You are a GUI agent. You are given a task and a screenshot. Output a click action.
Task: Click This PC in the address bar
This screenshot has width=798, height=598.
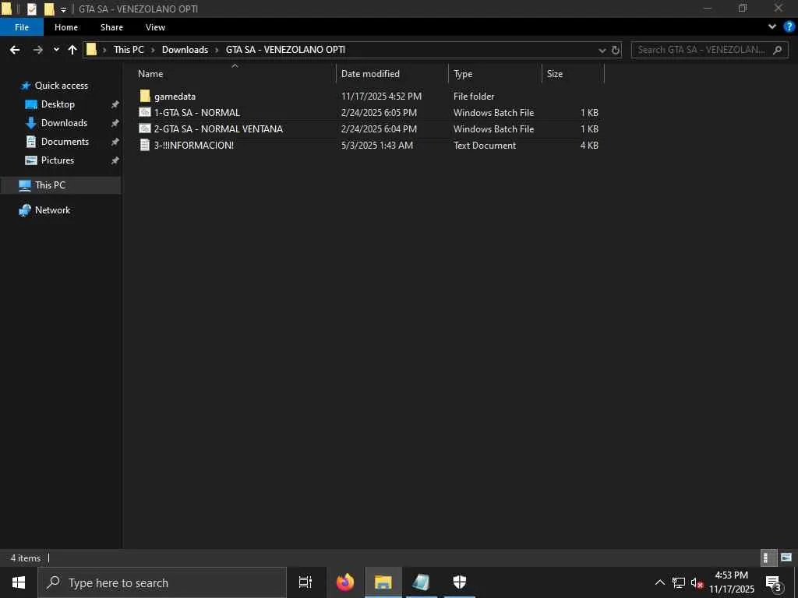(129, 50)
